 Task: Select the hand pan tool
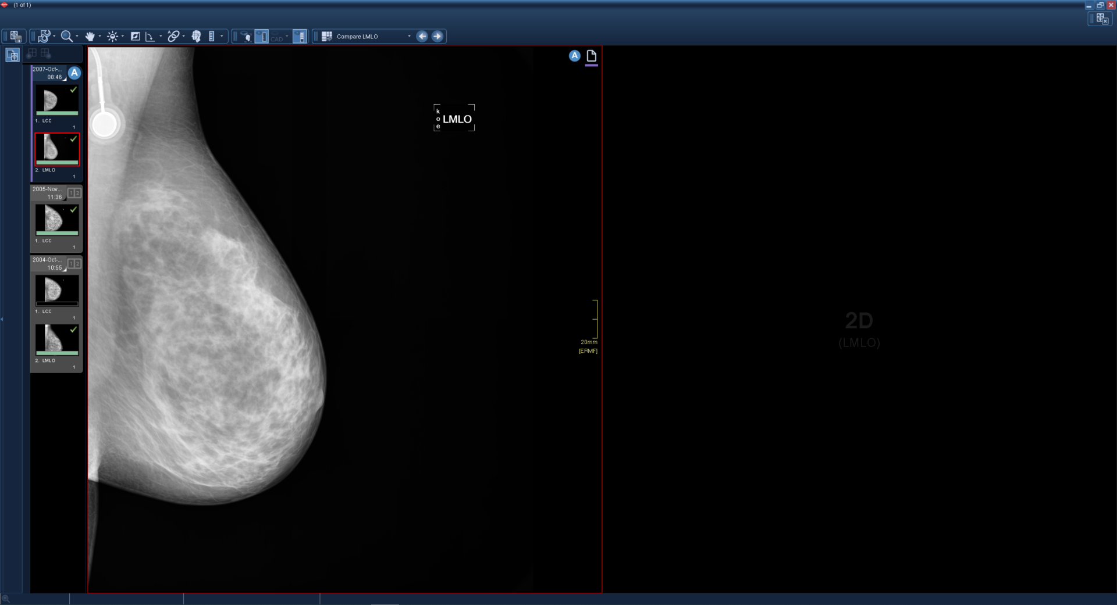tap(90, 37)
